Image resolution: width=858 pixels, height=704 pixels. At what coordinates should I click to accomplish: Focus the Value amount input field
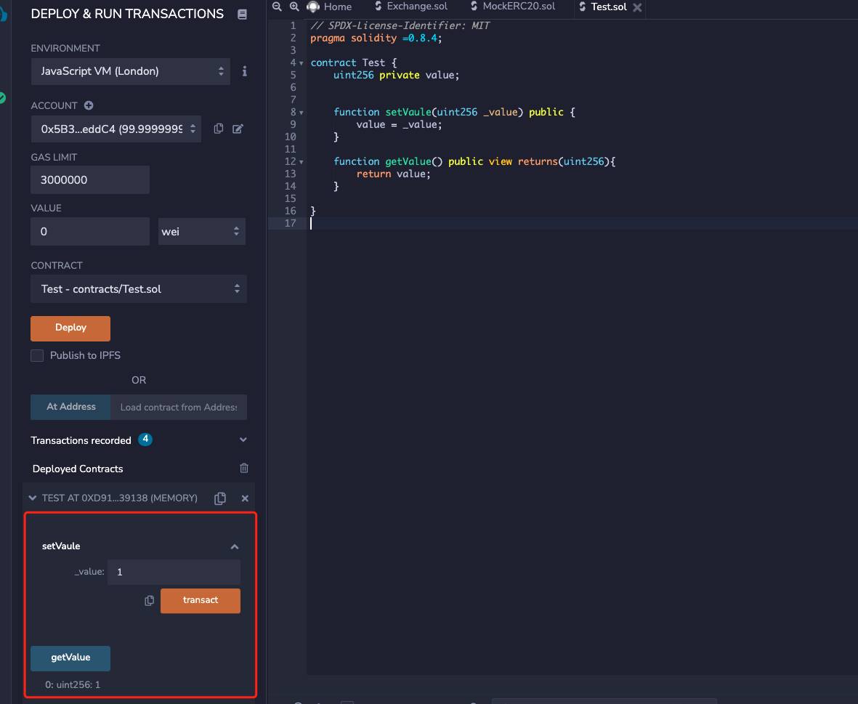pyautogui.click(x=90, y=231)
